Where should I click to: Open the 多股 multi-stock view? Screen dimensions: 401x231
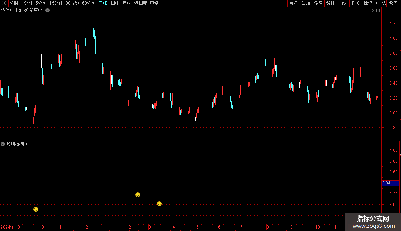pyautogui.click(x=318, y=3)
